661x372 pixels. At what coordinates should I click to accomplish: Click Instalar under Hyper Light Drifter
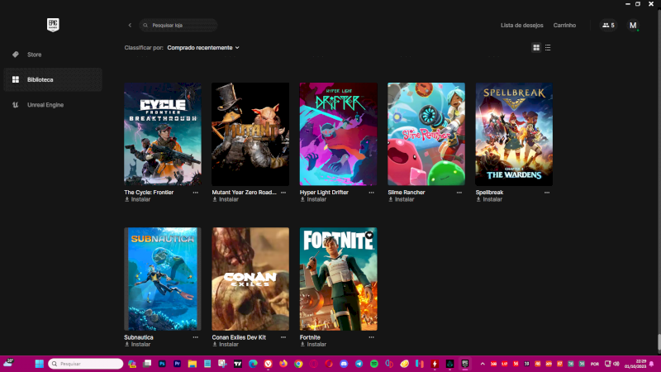click(x=316, y=199)
